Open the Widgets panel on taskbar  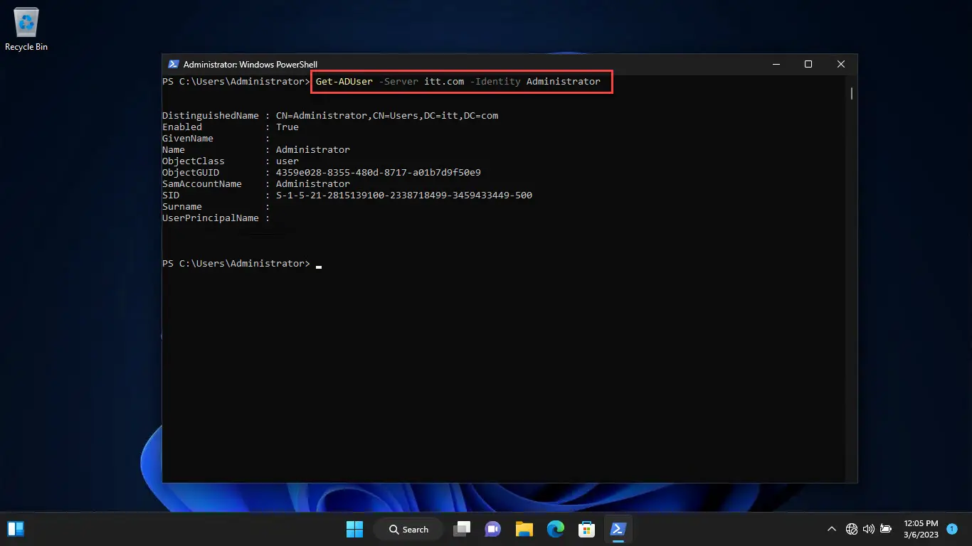pyautogui.click(x=16, y=529)
